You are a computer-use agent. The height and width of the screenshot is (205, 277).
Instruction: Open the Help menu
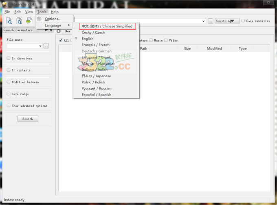(55, 12)
